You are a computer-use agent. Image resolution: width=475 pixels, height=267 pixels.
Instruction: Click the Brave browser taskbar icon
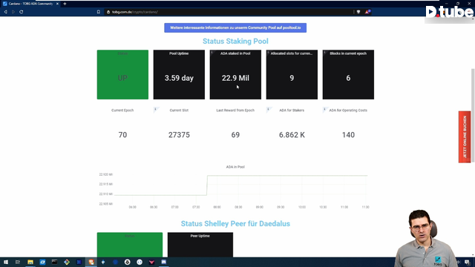pos(91,262)
